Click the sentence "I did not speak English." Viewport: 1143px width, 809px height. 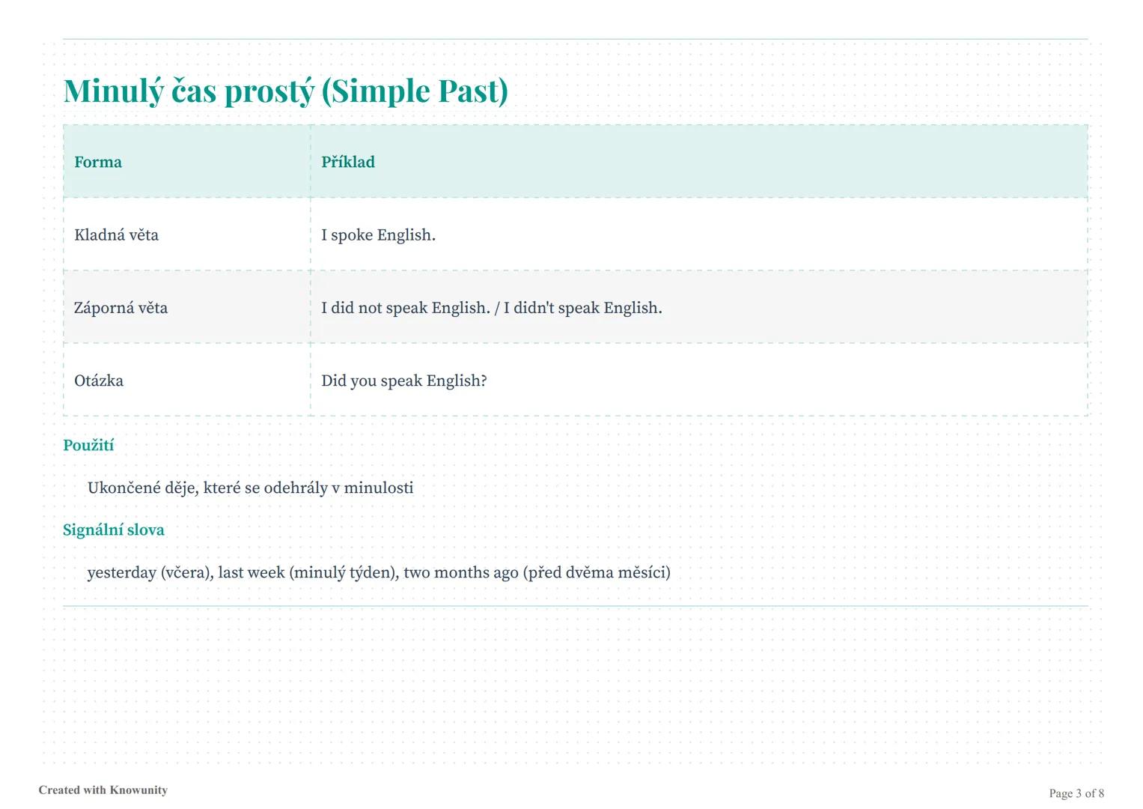coord(405,308)
